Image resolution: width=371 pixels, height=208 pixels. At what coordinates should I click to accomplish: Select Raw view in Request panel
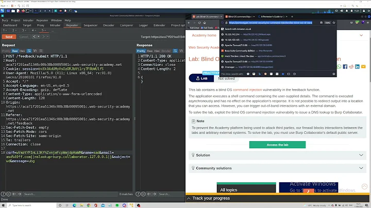pyautogui.click(x=14, y=51)
